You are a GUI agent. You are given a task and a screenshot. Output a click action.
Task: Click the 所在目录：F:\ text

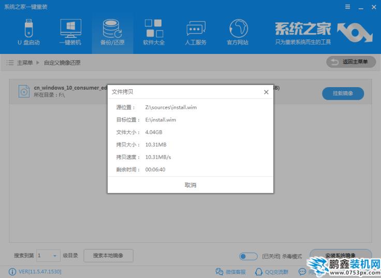click(x=49, y=95)
